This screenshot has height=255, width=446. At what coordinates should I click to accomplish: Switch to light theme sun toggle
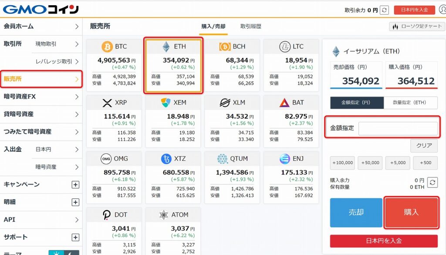click(x=56, y=253)
